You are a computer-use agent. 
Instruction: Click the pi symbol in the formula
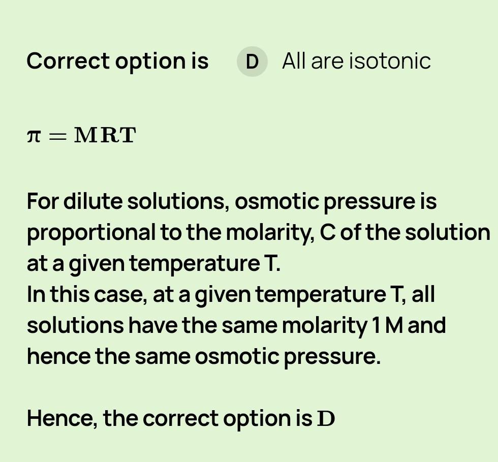point(33,136)
